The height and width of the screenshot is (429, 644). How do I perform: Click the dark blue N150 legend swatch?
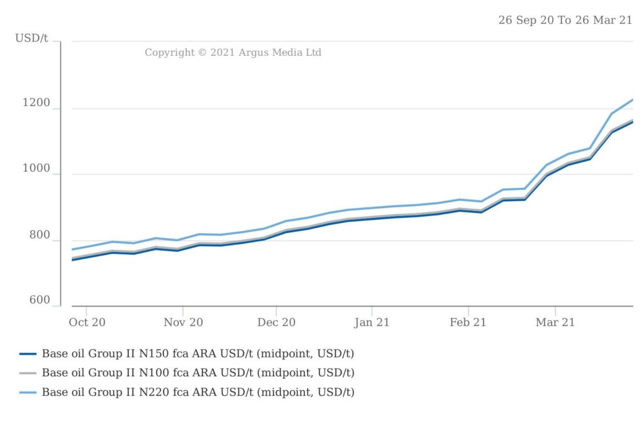pos(28,354)
